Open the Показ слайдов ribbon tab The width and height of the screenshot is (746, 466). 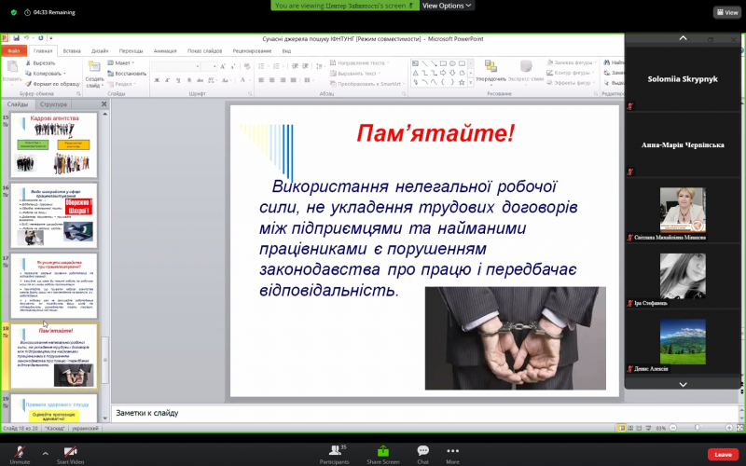tap(204, 51)
